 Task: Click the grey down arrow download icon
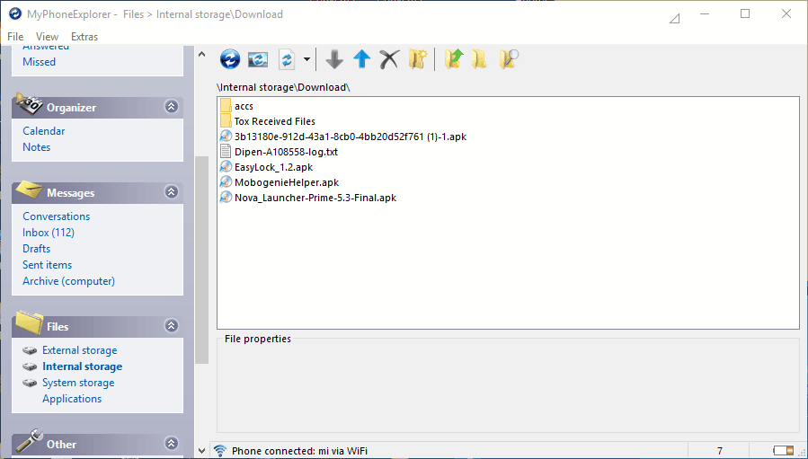[334, 59]
